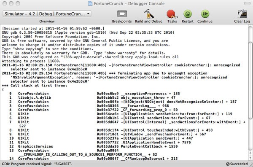Click 'GraphicsServices' library name
This screenshot has height=167, width=253.
(35, 146)
